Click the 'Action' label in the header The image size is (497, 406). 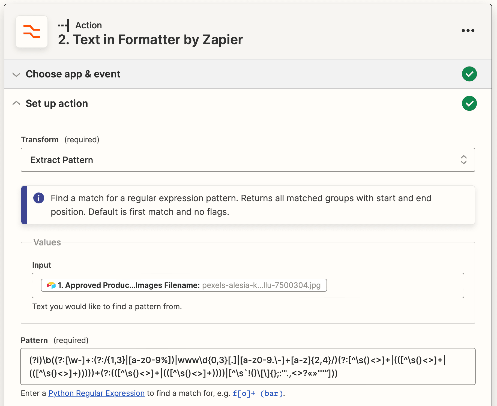click(x=89, y=25)
